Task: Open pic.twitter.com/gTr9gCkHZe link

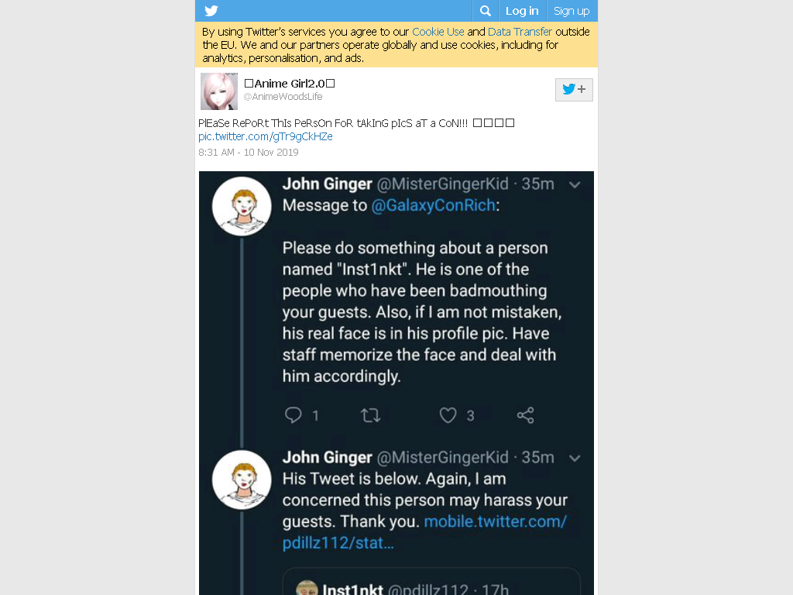Action: [x=266, y=136]
